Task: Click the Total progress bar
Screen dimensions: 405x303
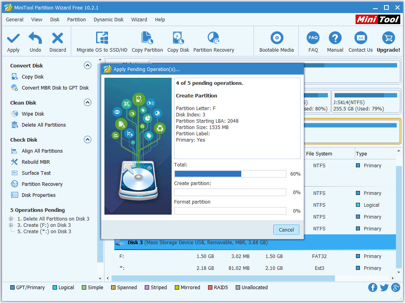Action: point(230,174)
